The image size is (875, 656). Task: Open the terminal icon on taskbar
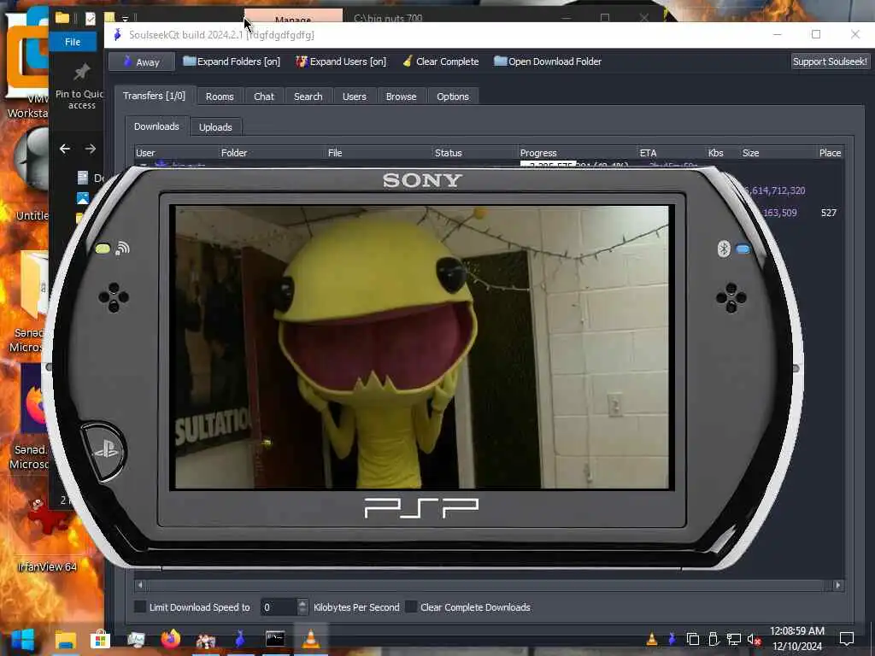(275, 639)
